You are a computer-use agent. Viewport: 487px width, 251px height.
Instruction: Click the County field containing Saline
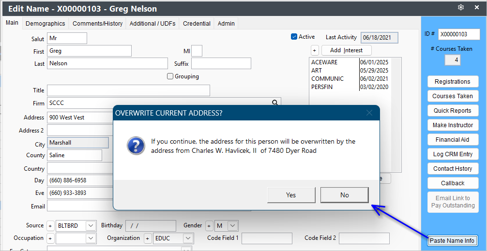pyautogui.click(x=75, y=155)
